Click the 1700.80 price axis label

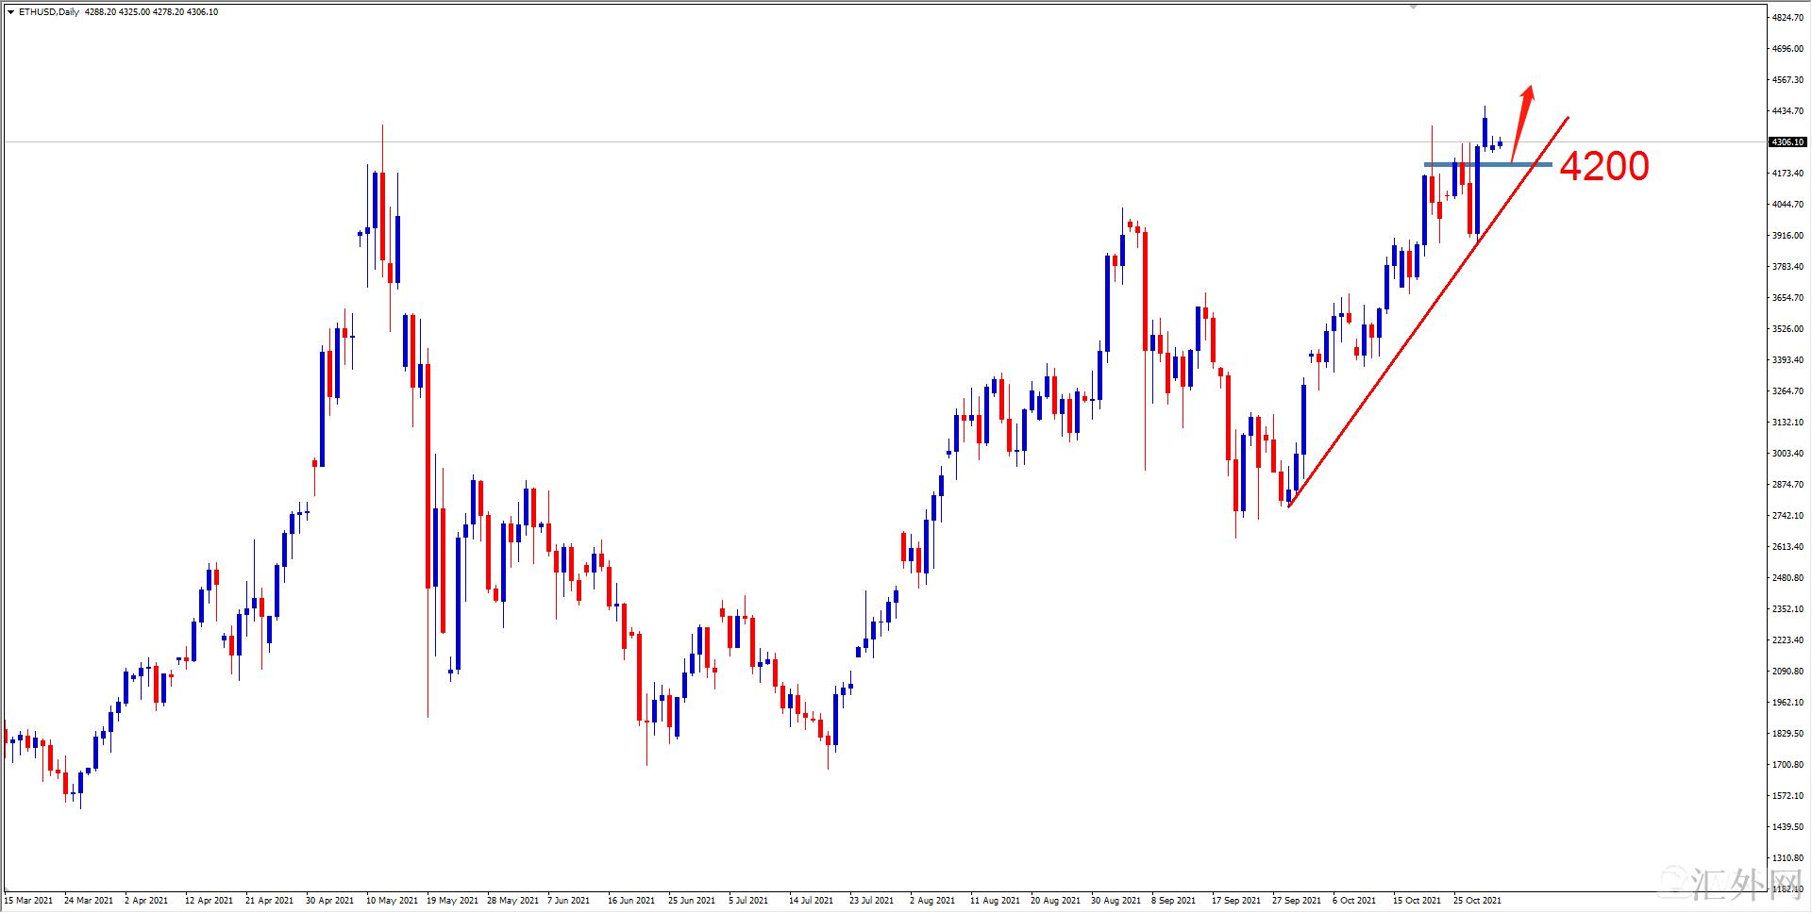[1787, 765]
